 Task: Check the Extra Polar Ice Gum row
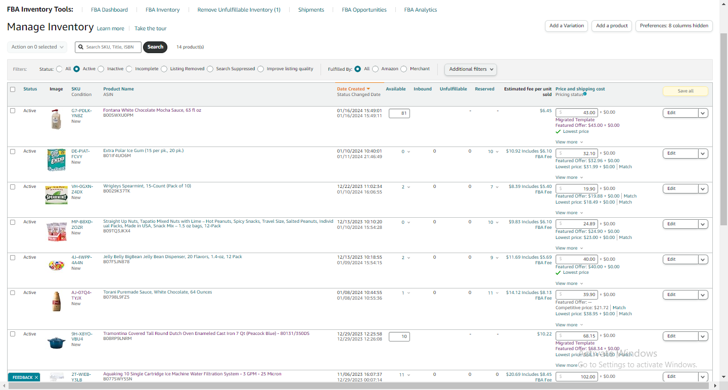(x=13, y=151)
